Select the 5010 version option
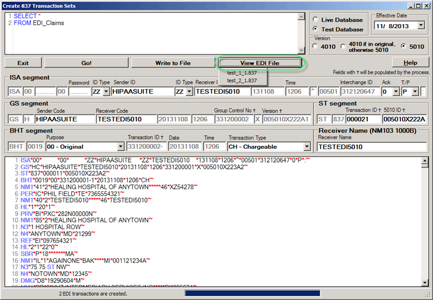Image resolution: width=433 pixels, height=300 pixels. point(404,47)
